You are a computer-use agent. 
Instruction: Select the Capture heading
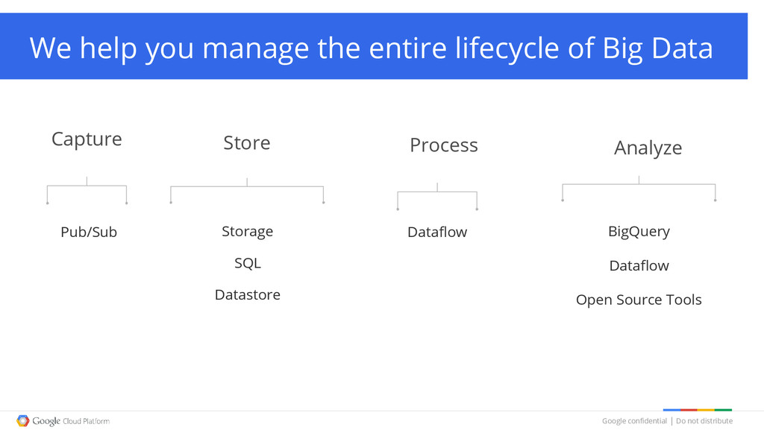(87, 139)
